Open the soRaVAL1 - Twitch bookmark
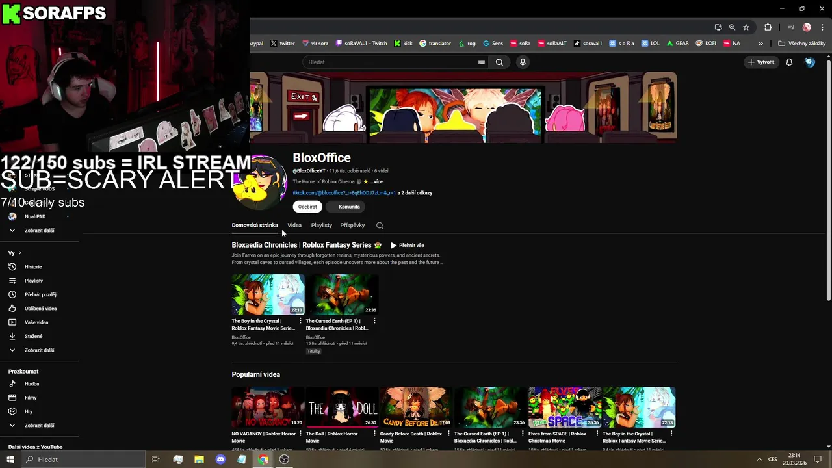 coord(361,44)
